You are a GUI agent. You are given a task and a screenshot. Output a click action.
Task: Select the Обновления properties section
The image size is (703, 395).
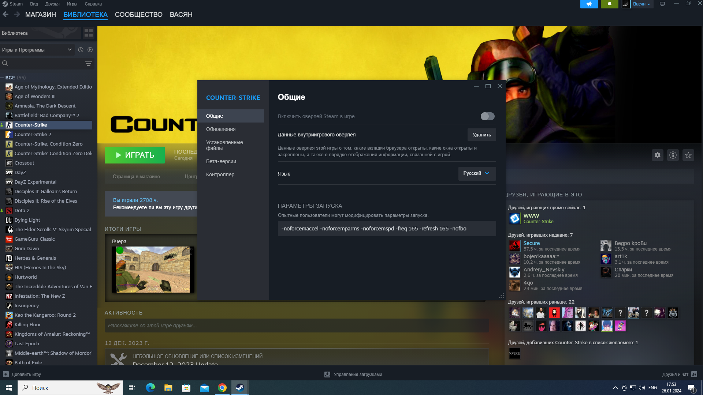point(231,129)
